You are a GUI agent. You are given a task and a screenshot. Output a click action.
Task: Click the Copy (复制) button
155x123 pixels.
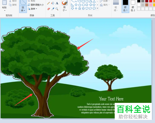tap(13, 5)
